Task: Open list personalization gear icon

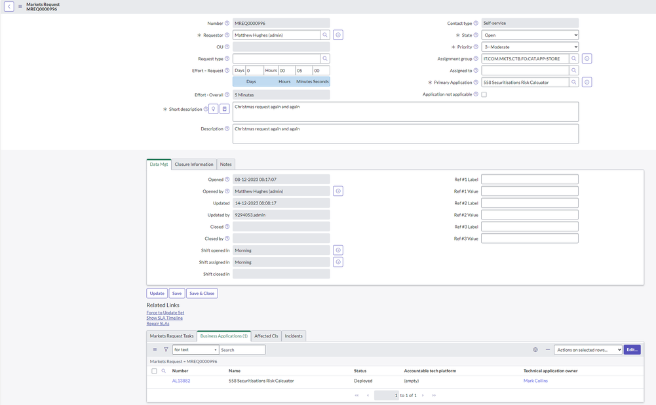Action: (535, 349)
